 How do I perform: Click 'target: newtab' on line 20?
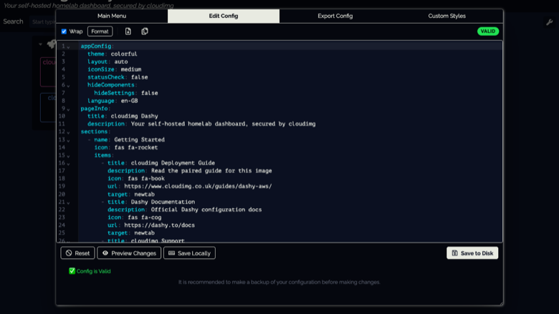click(131, 194)
